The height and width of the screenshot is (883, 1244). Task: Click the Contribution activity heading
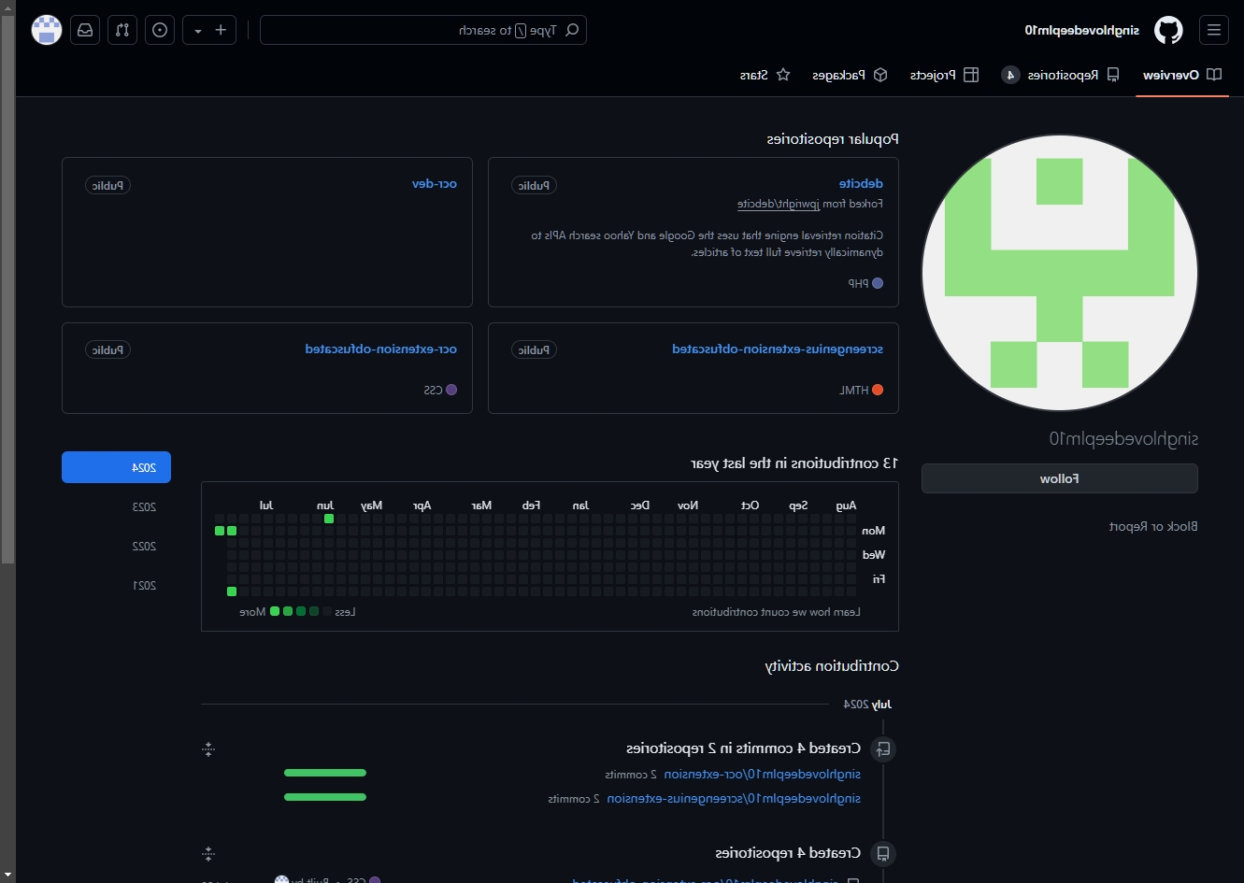point(832,666)
